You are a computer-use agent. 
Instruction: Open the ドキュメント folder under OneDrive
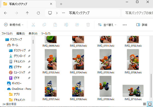[x=17, y=100]
